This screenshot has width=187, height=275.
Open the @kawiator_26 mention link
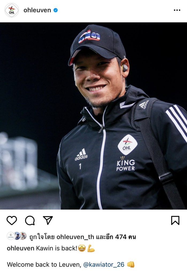click(104, 265)
